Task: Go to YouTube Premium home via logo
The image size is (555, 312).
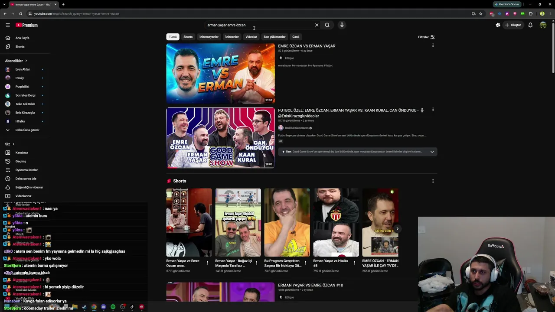Action: pyautogui.click(x=27, y=25)
